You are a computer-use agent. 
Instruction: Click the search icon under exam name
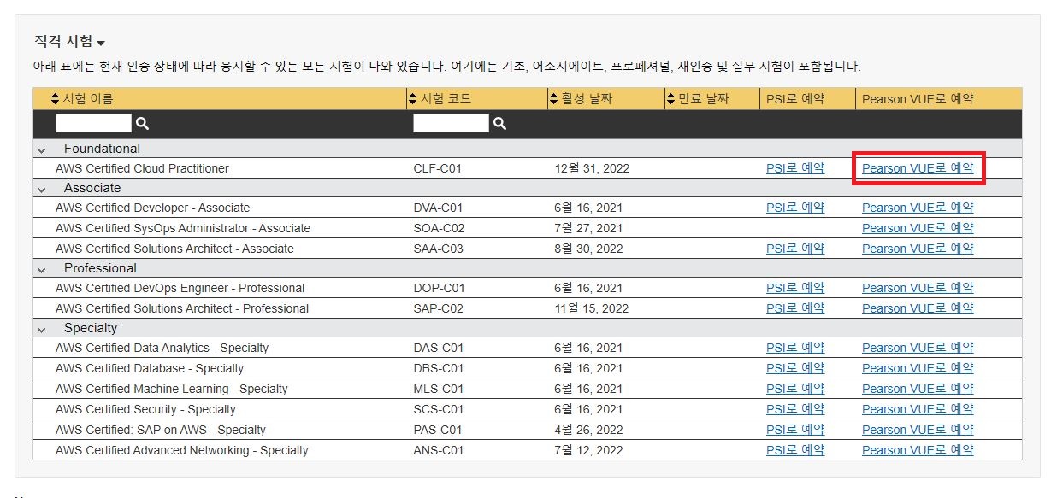(x=142, y=124)
